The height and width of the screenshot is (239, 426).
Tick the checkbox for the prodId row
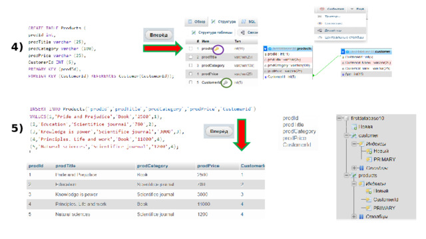pyautogui.click(x=191, y=48)
